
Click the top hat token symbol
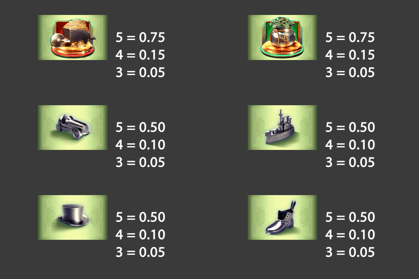click(73, 217)
